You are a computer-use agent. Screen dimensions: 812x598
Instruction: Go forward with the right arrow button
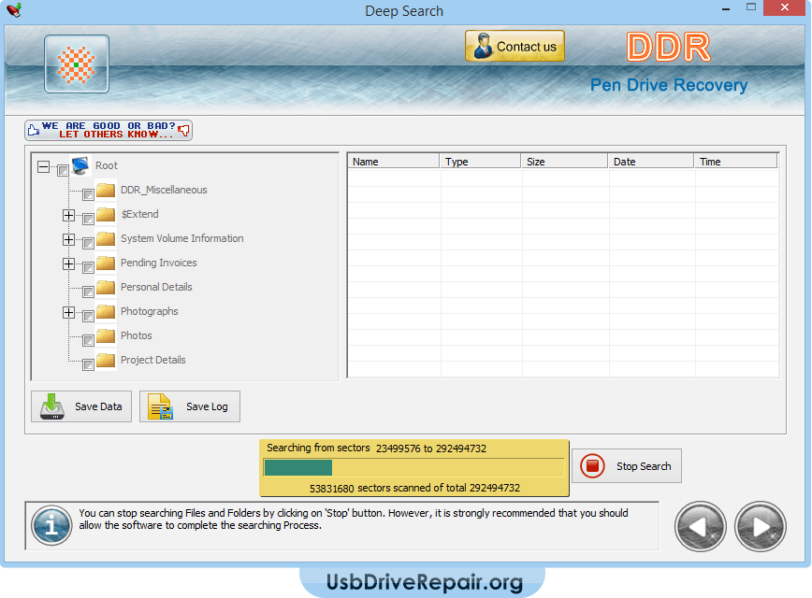tap(760, 527)
